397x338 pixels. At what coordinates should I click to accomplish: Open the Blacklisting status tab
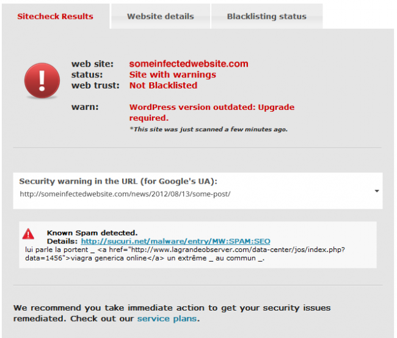pyautogui.click(x=267, y=16)
